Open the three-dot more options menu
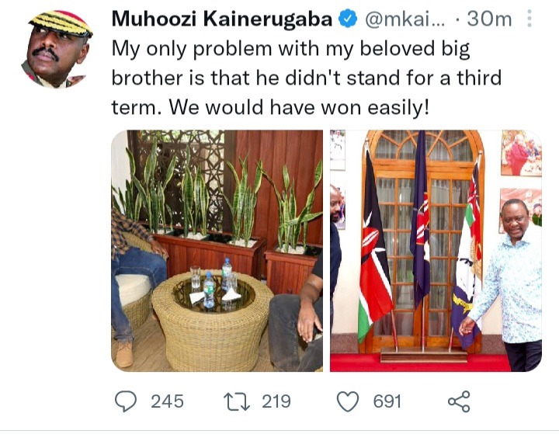The height and width of the screenshot is (441, 559). [x=529, y=19]
